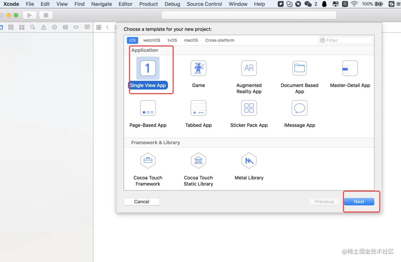The image size is (401, 262).
Task: Select the Single View App template
Action: pos(148,73)
